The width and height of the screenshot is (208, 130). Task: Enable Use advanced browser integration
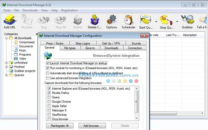pos(47,78)
